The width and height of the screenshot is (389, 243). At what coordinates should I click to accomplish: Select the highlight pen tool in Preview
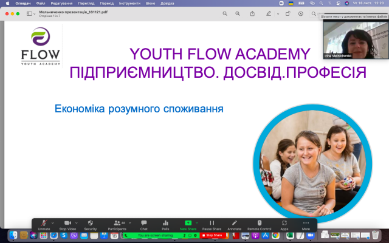pyautogui.click(x=269, y=13)
